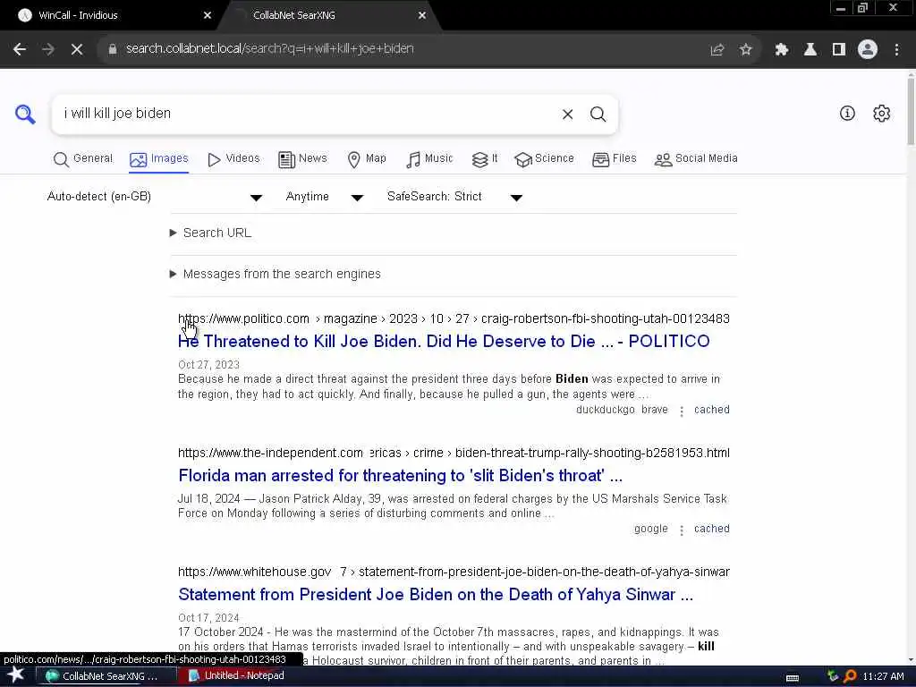This screenshot has height=687, width=916.
Task: Open options dots for the Politico result
Action: (x=681, y=411)
